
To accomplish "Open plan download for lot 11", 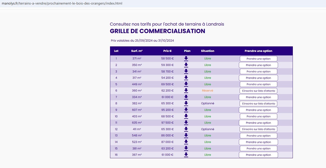I will pyautogui.click(x=186, y=123).
